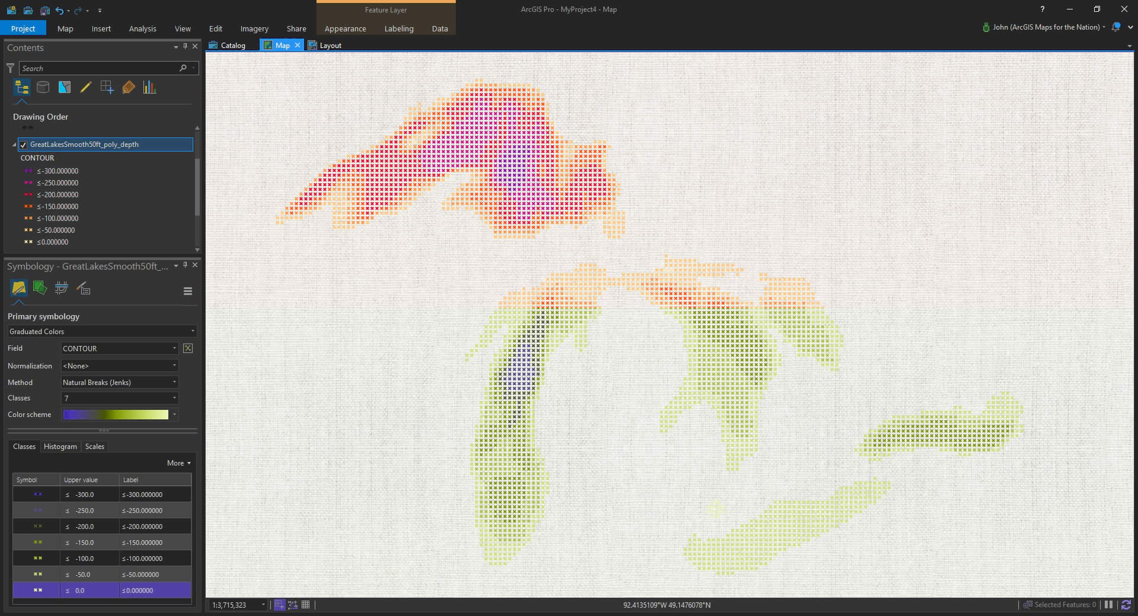1138x616 pixels.
Task: Click the notifications bell icon
Action: (1116, 27)
